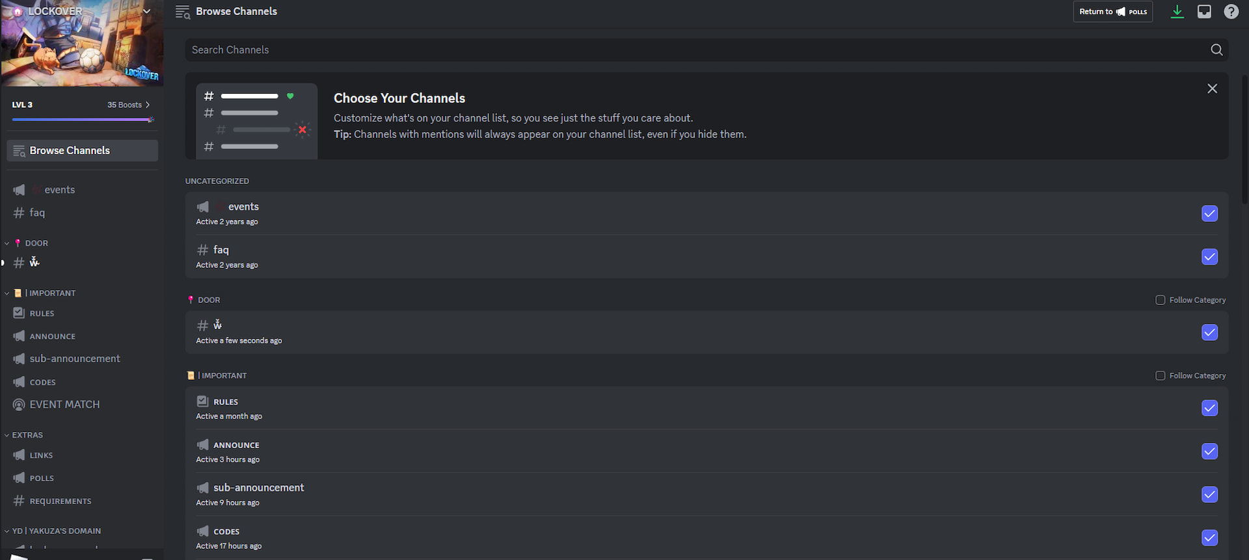Click the green download apps icon

coord(1177,12)
